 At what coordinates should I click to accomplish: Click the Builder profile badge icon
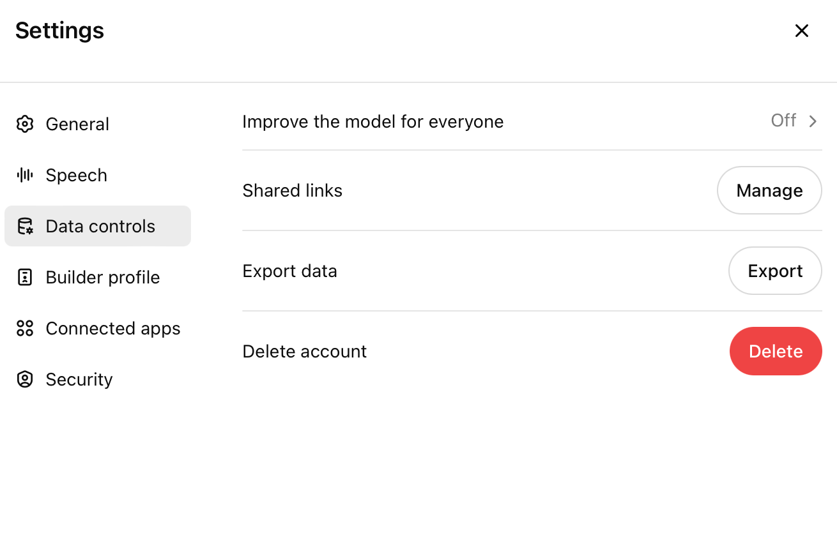click(25, 277)
